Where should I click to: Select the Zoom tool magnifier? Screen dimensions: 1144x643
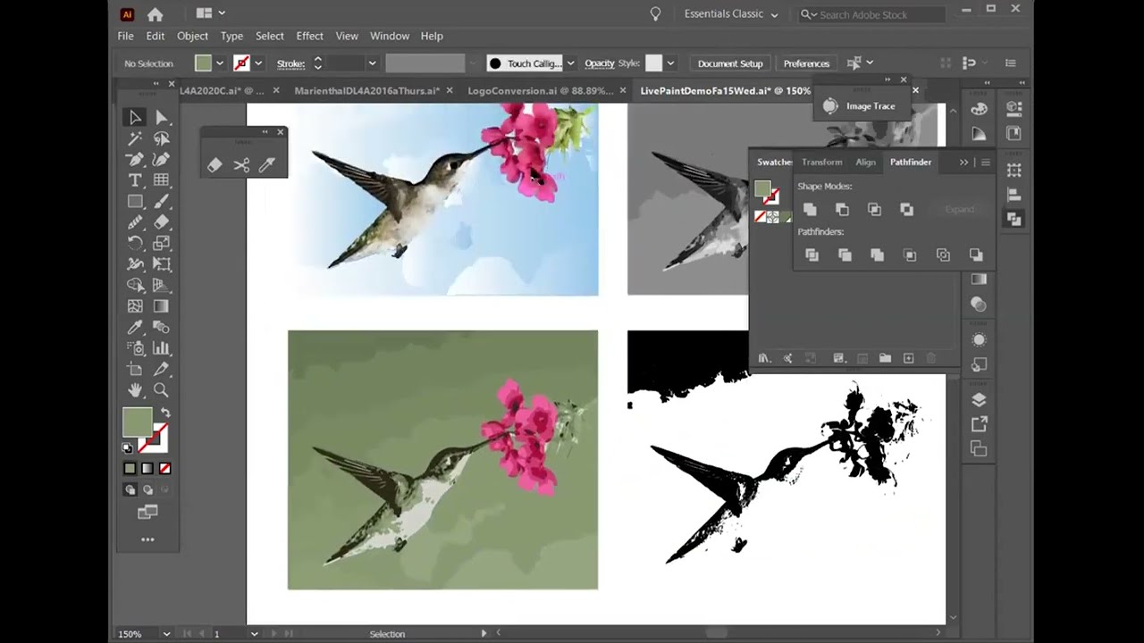tap(162, 390)
